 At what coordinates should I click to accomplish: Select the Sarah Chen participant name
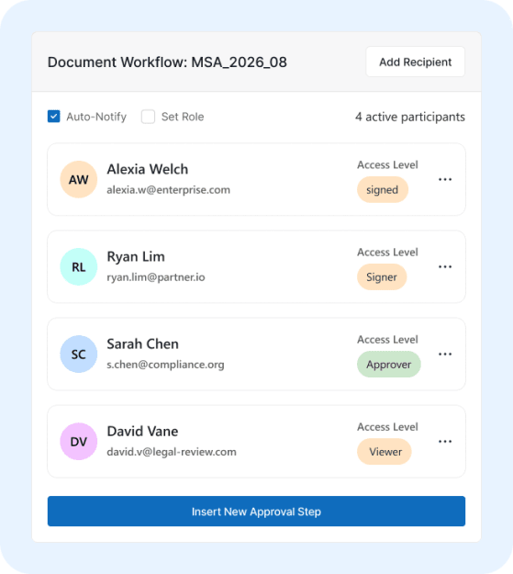click(x=142, y=344)
